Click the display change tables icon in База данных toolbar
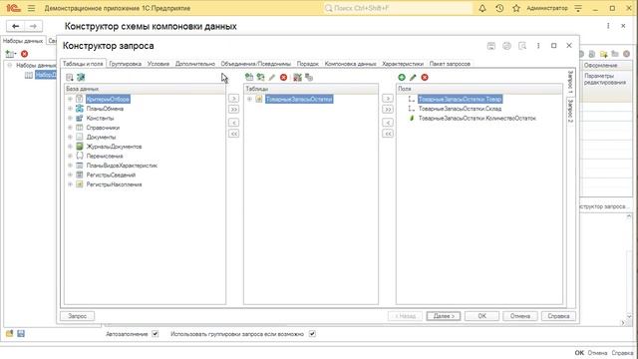Screen dimensions: 638x359 tap(70, 78)
